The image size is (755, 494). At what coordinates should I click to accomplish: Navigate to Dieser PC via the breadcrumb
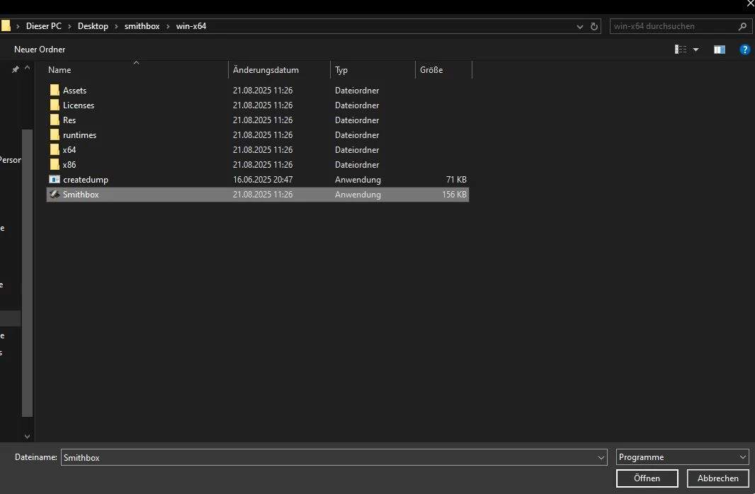44,26
